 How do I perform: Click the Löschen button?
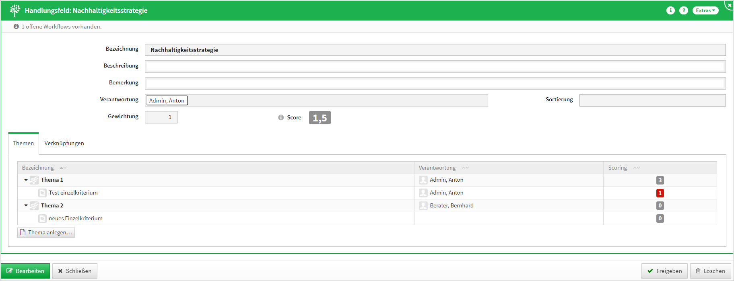click(x=711, y=271)
